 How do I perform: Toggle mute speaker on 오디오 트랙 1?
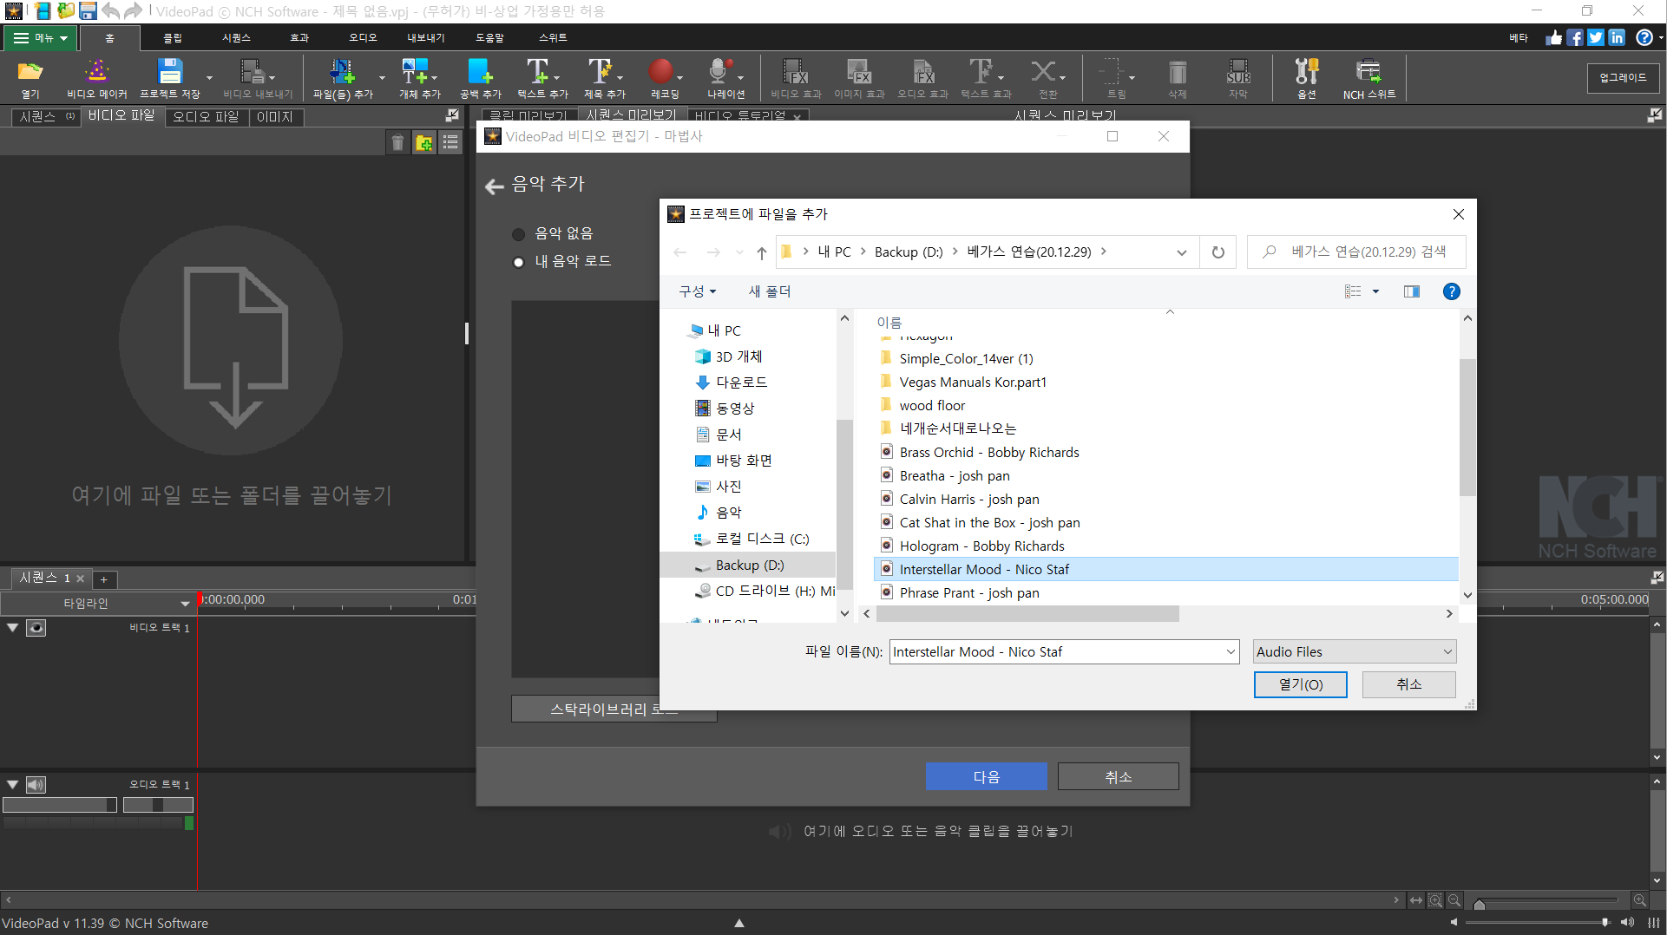point(36,785)
